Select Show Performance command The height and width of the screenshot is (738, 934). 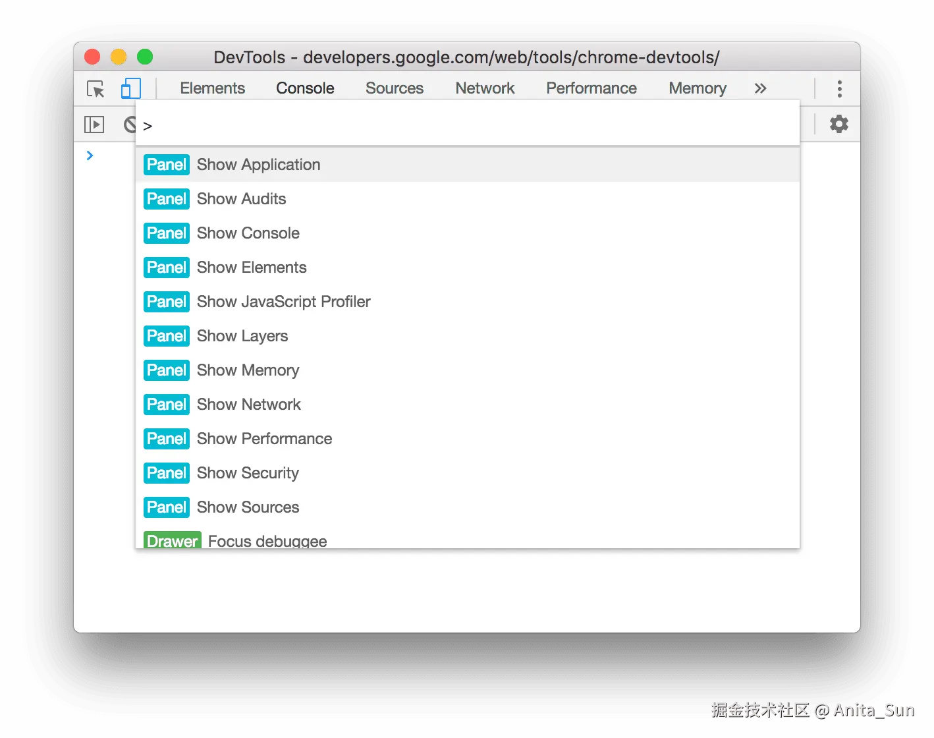click(x=468, y=439)
